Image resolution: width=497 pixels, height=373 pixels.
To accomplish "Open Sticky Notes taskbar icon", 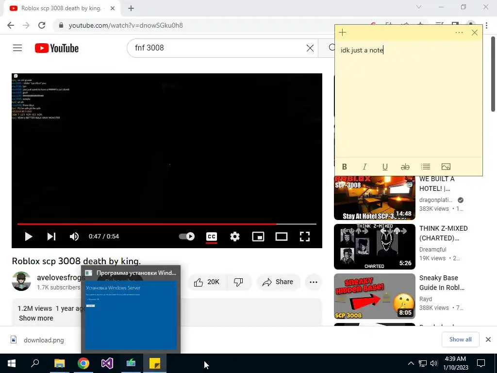I will 155,363.
